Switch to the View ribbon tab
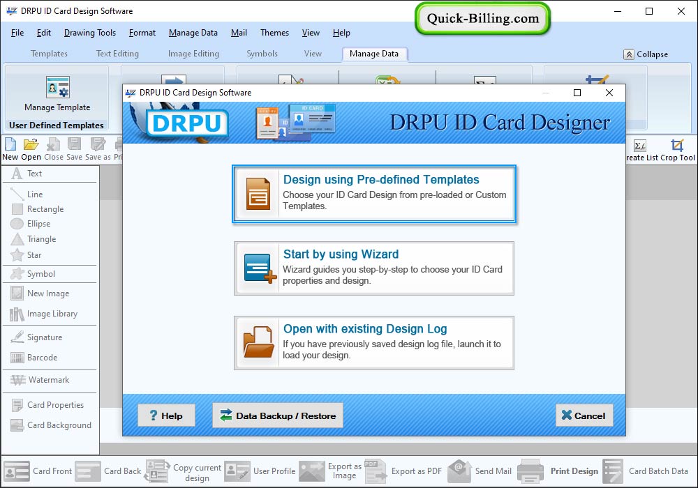Screen dimensions: 698x488 point(313,54)
